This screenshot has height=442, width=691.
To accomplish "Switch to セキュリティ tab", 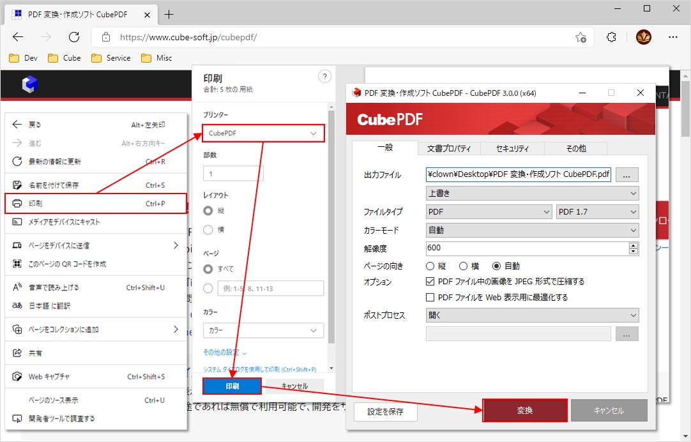I will [513, 149].
